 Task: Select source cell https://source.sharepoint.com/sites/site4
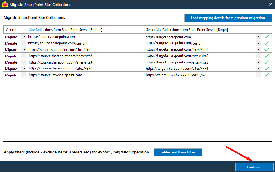[85, 69]
